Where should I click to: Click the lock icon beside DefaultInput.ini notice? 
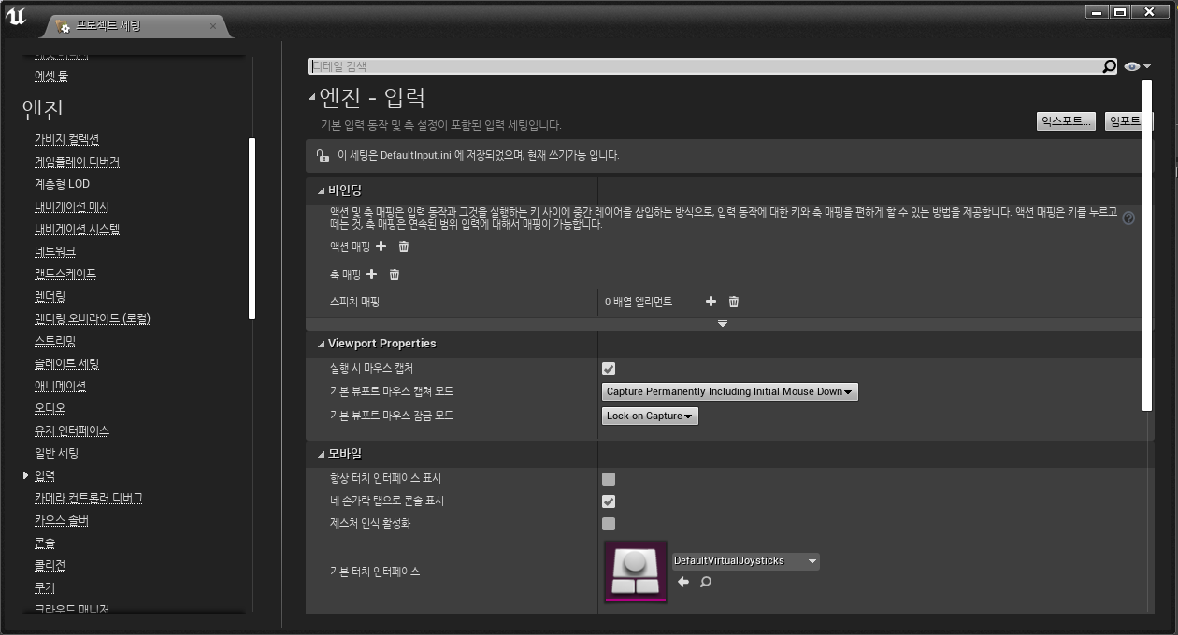pos(322,156)
